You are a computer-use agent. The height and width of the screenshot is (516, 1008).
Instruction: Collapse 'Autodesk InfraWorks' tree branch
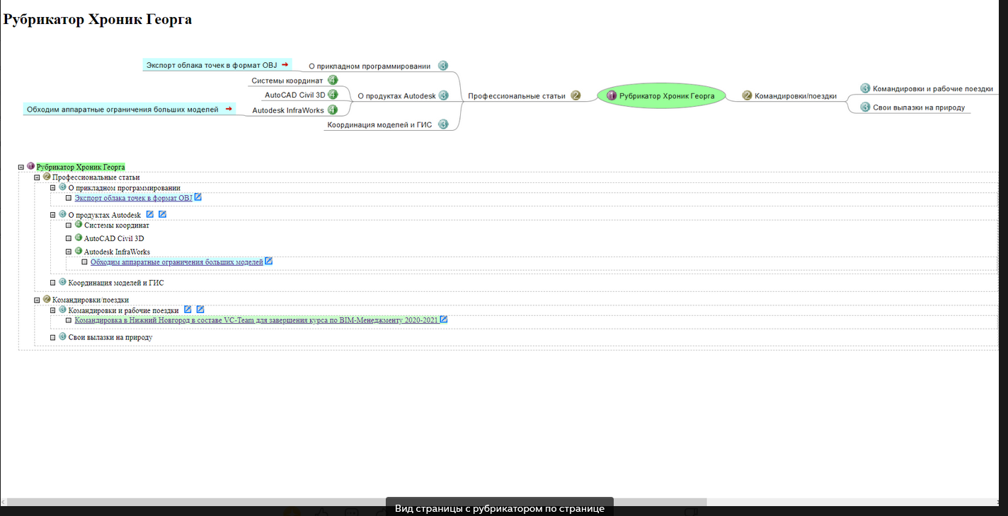[x=69, y=252]
